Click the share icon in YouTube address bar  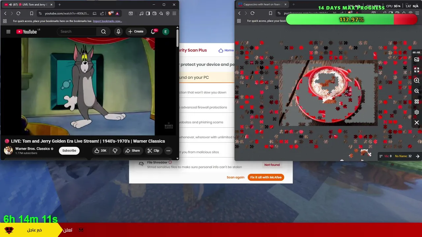[x=102, y=13]
